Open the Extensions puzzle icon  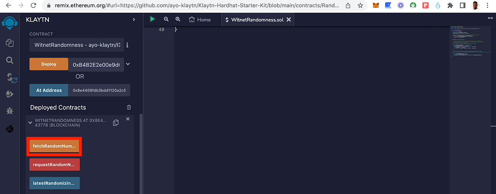coord(450,5)
